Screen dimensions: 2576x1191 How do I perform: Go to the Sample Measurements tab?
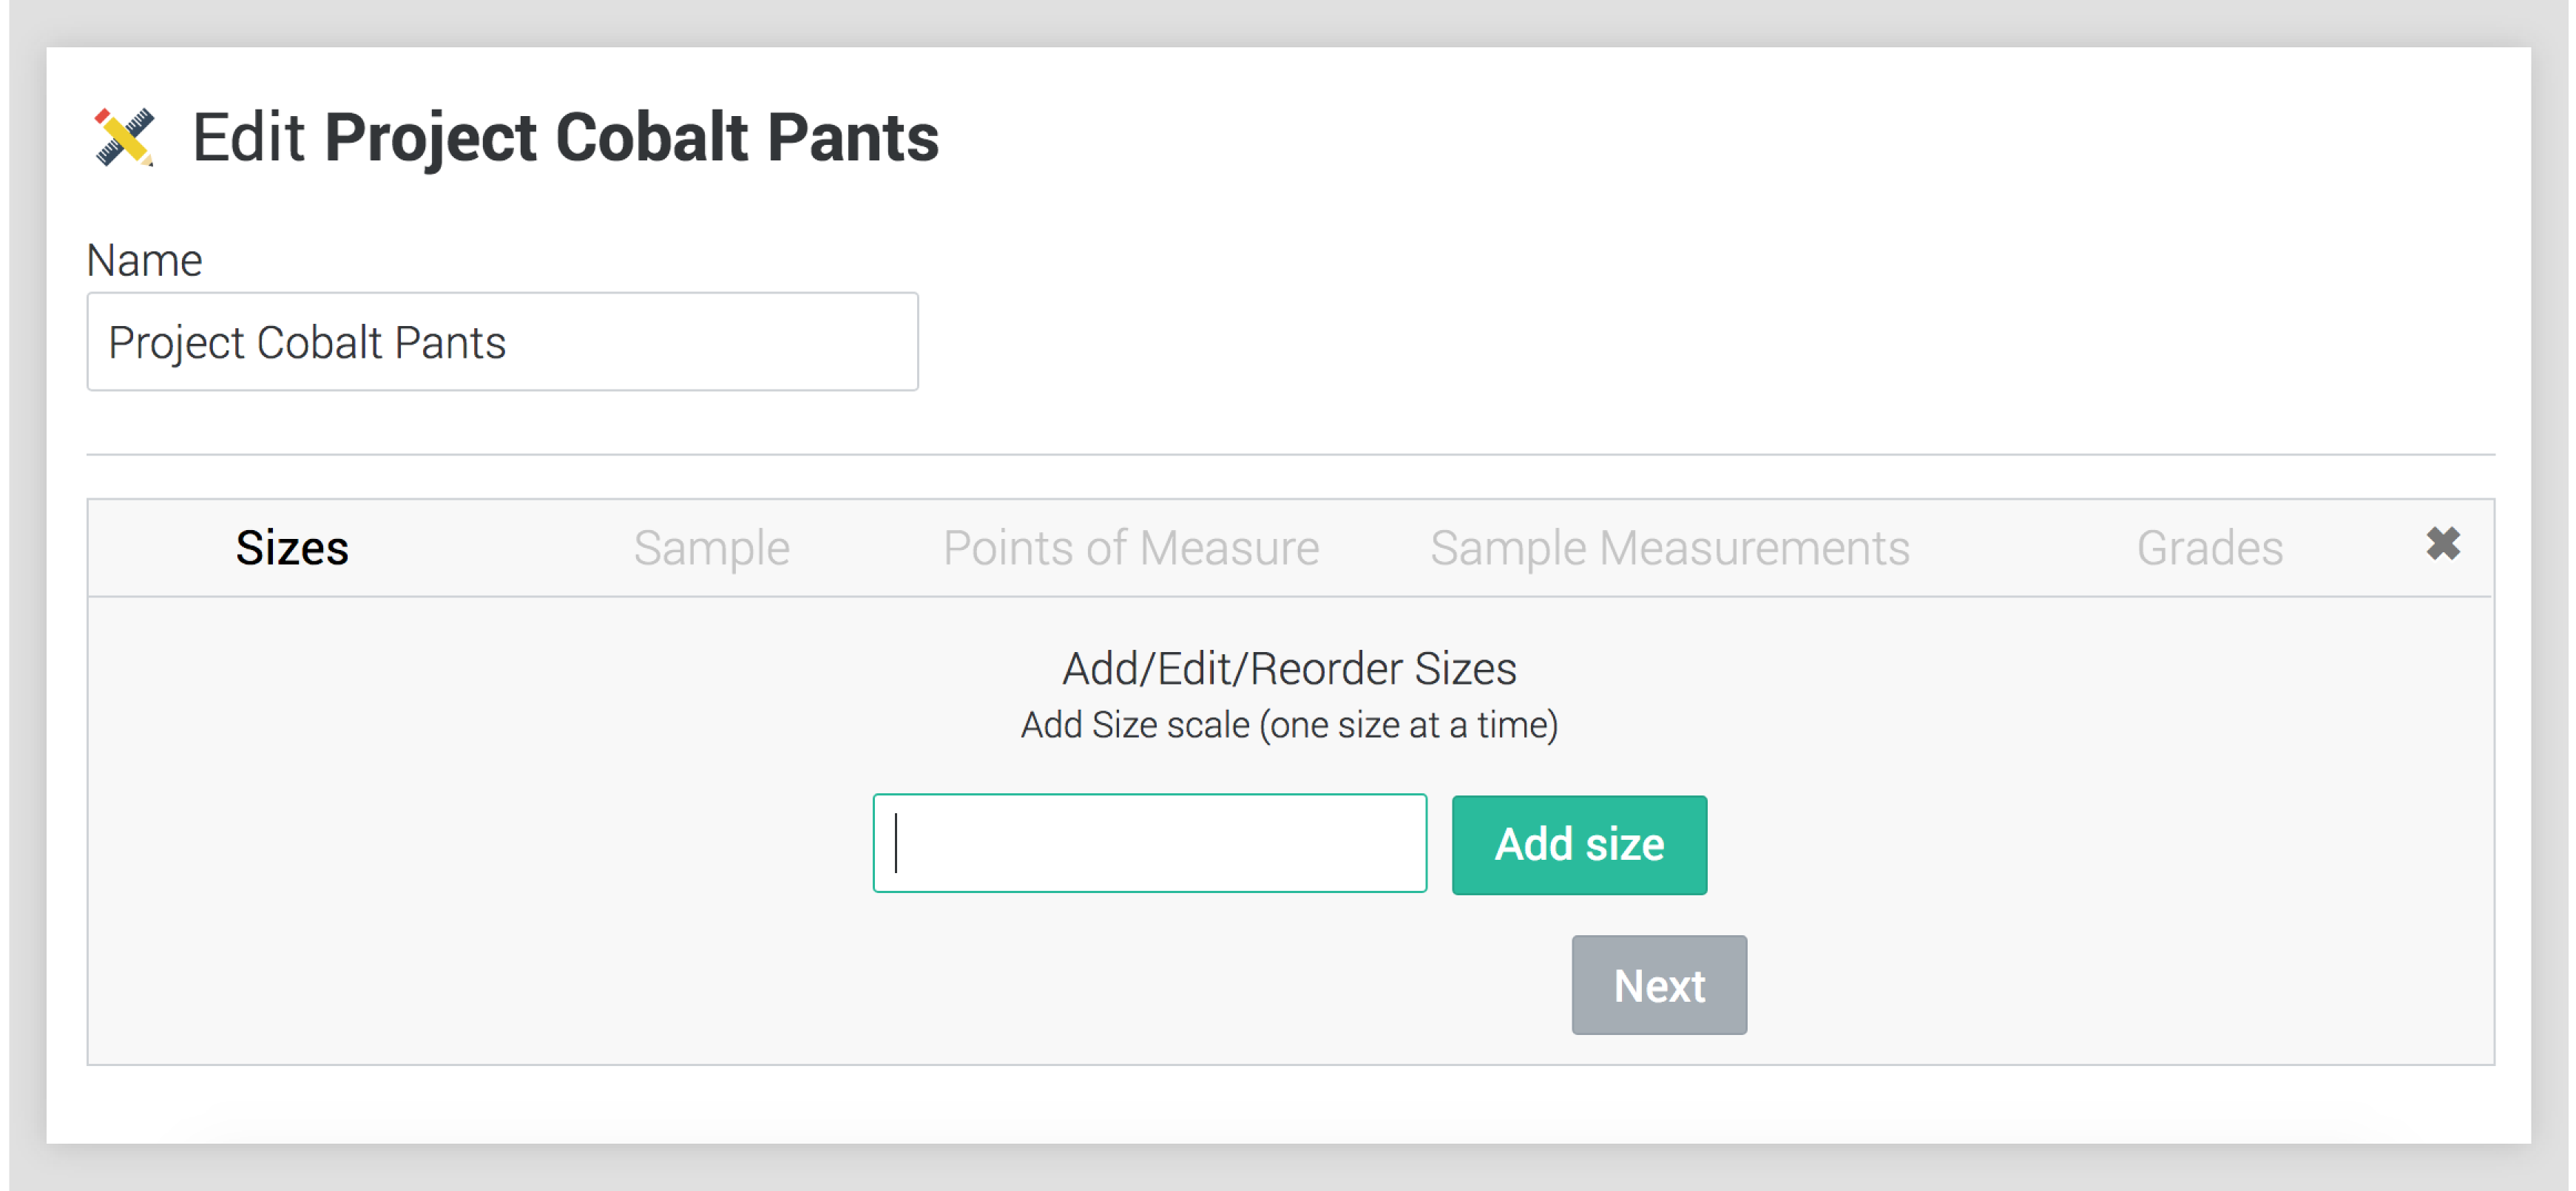click(x=1669, y=548)
